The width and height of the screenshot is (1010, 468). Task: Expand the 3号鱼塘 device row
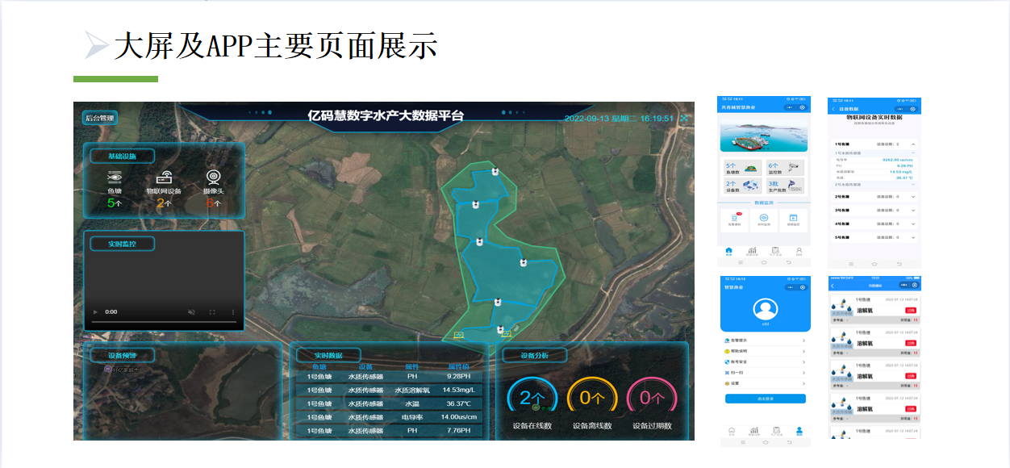click(913, 210)
